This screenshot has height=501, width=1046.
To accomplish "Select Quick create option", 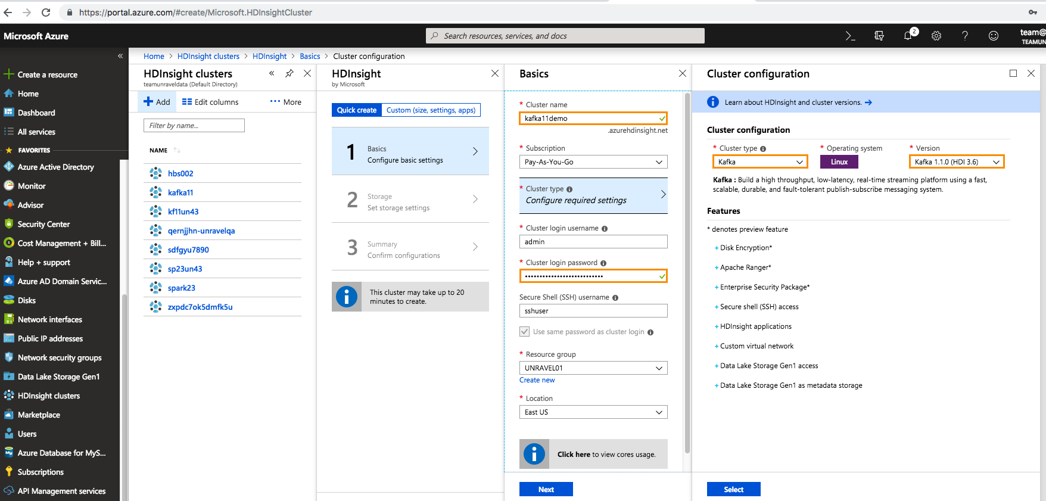I will 356,110.
